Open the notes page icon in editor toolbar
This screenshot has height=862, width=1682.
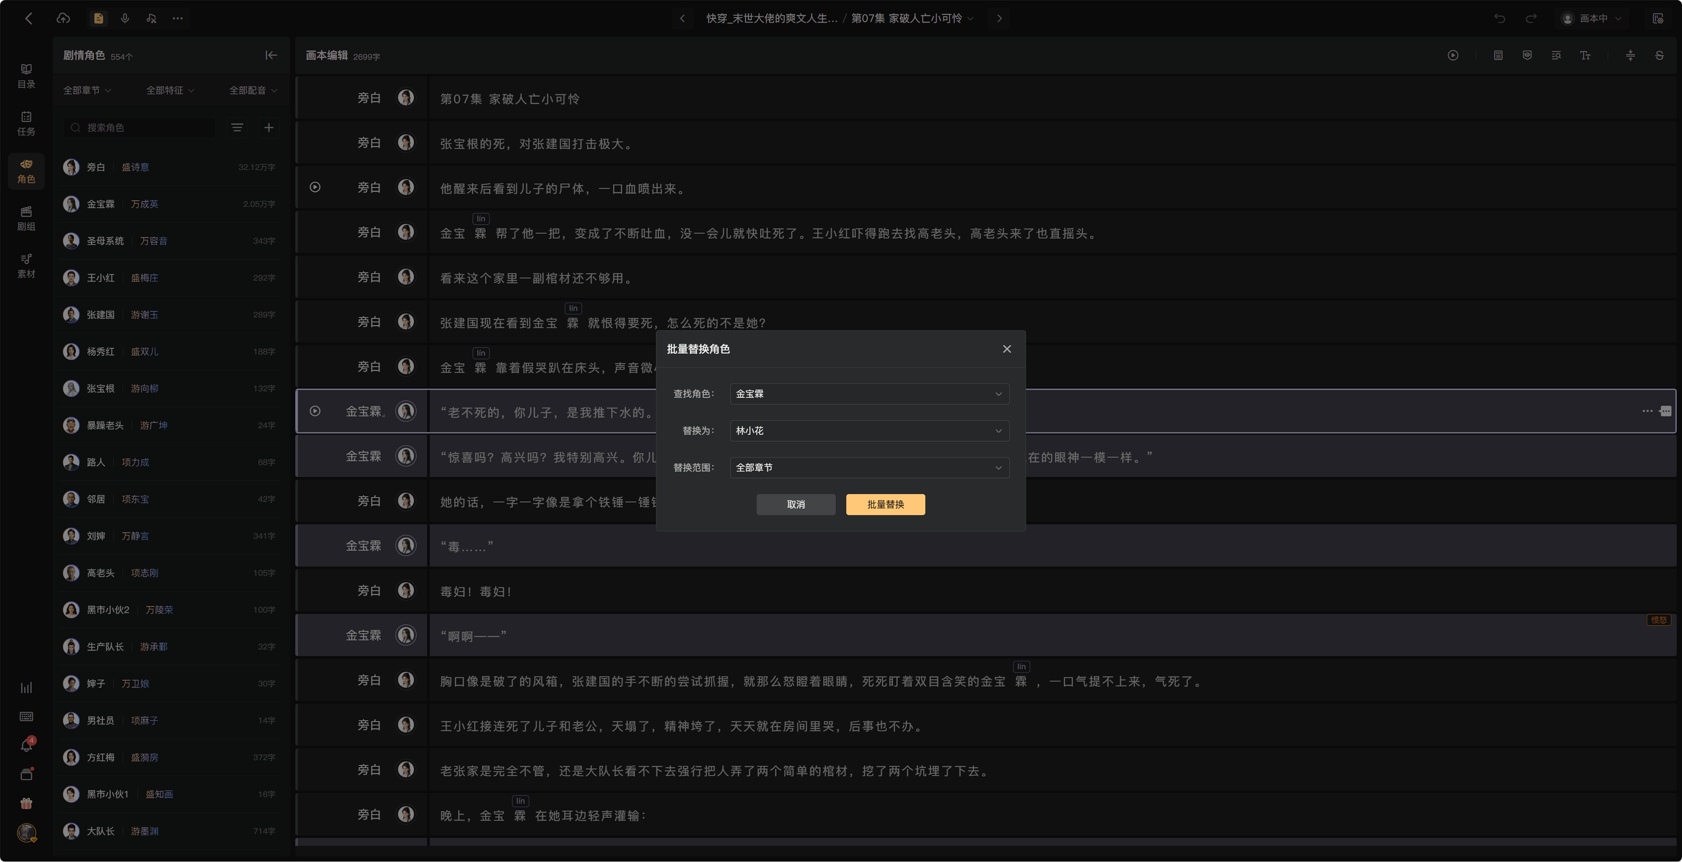point(1498,56)
